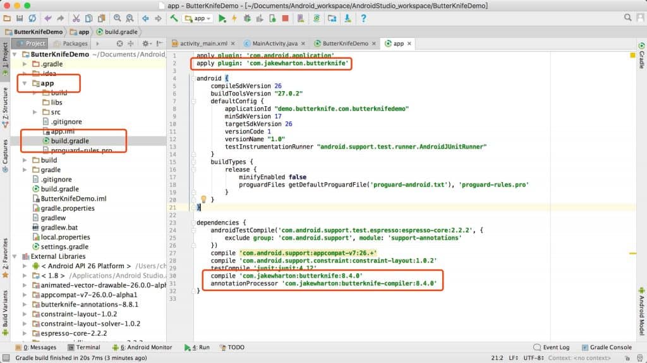Screen dimensions: 647x363
Task: Click the Synchronize toolbar icon
Action: click(x=32, y=18)
